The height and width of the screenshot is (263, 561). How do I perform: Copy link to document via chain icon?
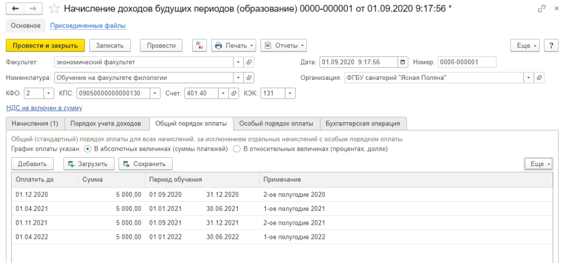[x=526, y=9]
